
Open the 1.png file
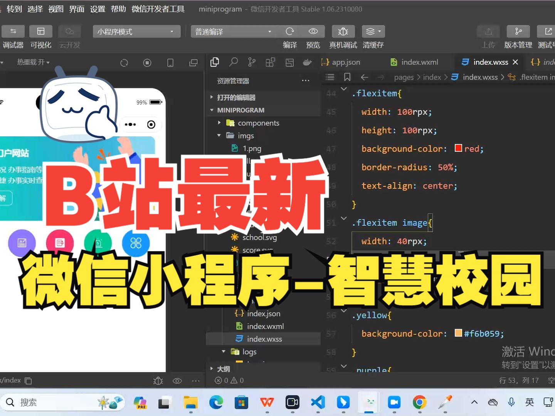[252, 148]
